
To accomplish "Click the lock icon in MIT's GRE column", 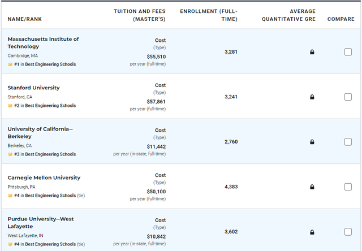I will tap(312, 52).
